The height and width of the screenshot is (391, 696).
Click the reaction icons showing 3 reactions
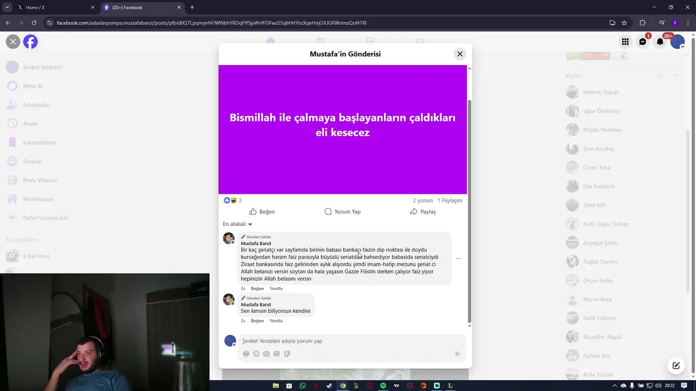tap(230, 200)
